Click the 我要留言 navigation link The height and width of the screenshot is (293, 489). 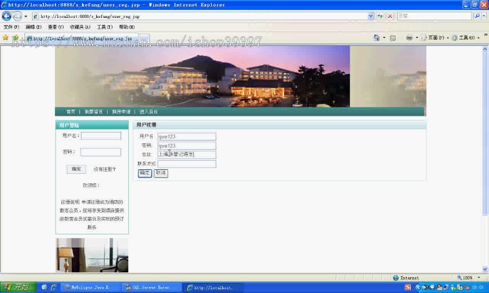93,111
